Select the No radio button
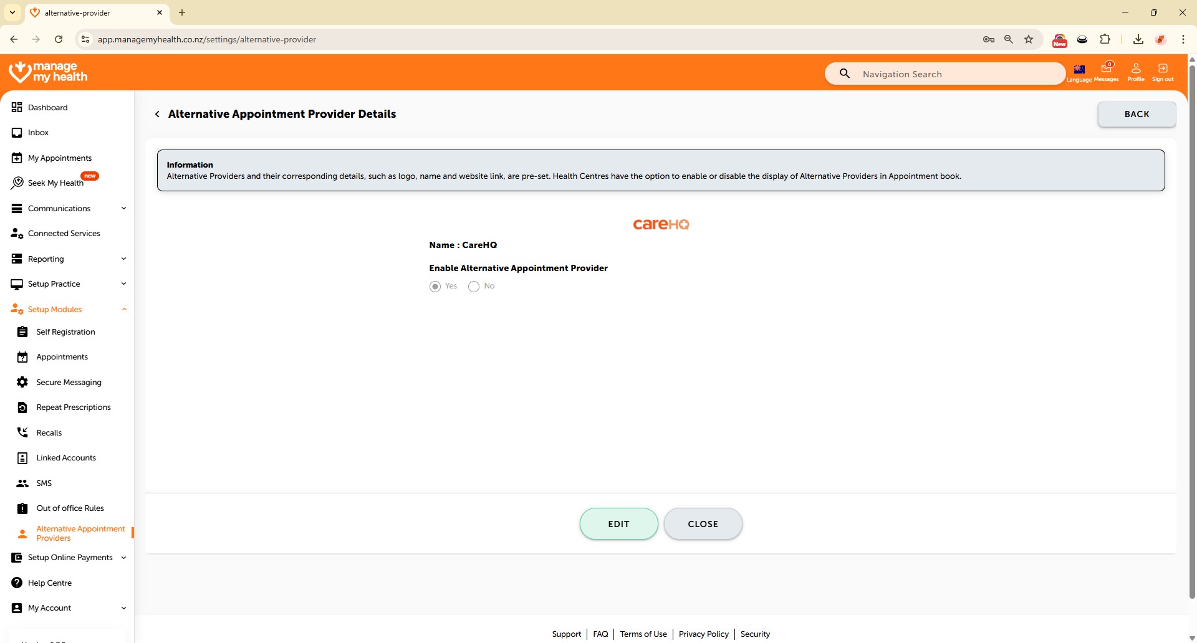1197x643 pixels. click(474, 287)
